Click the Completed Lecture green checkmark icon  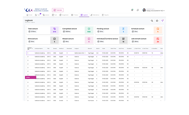pos(89,29)
